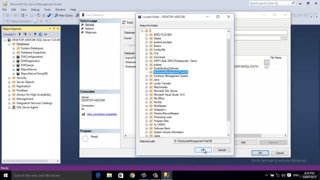Collapse the E: drive root node
The height and width of the screenshot is (180, 320).
tap(142, 31)
